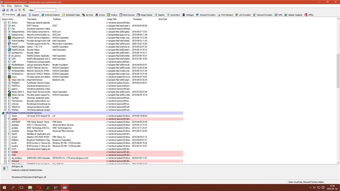Sort by the Autorun Entry column header
The width and height of the screenshot is (340, 191).
pos(13,19)
